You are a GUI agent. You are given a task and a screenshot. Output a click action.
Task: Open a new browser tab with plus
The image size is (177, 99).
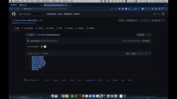[x=70, y=5]
